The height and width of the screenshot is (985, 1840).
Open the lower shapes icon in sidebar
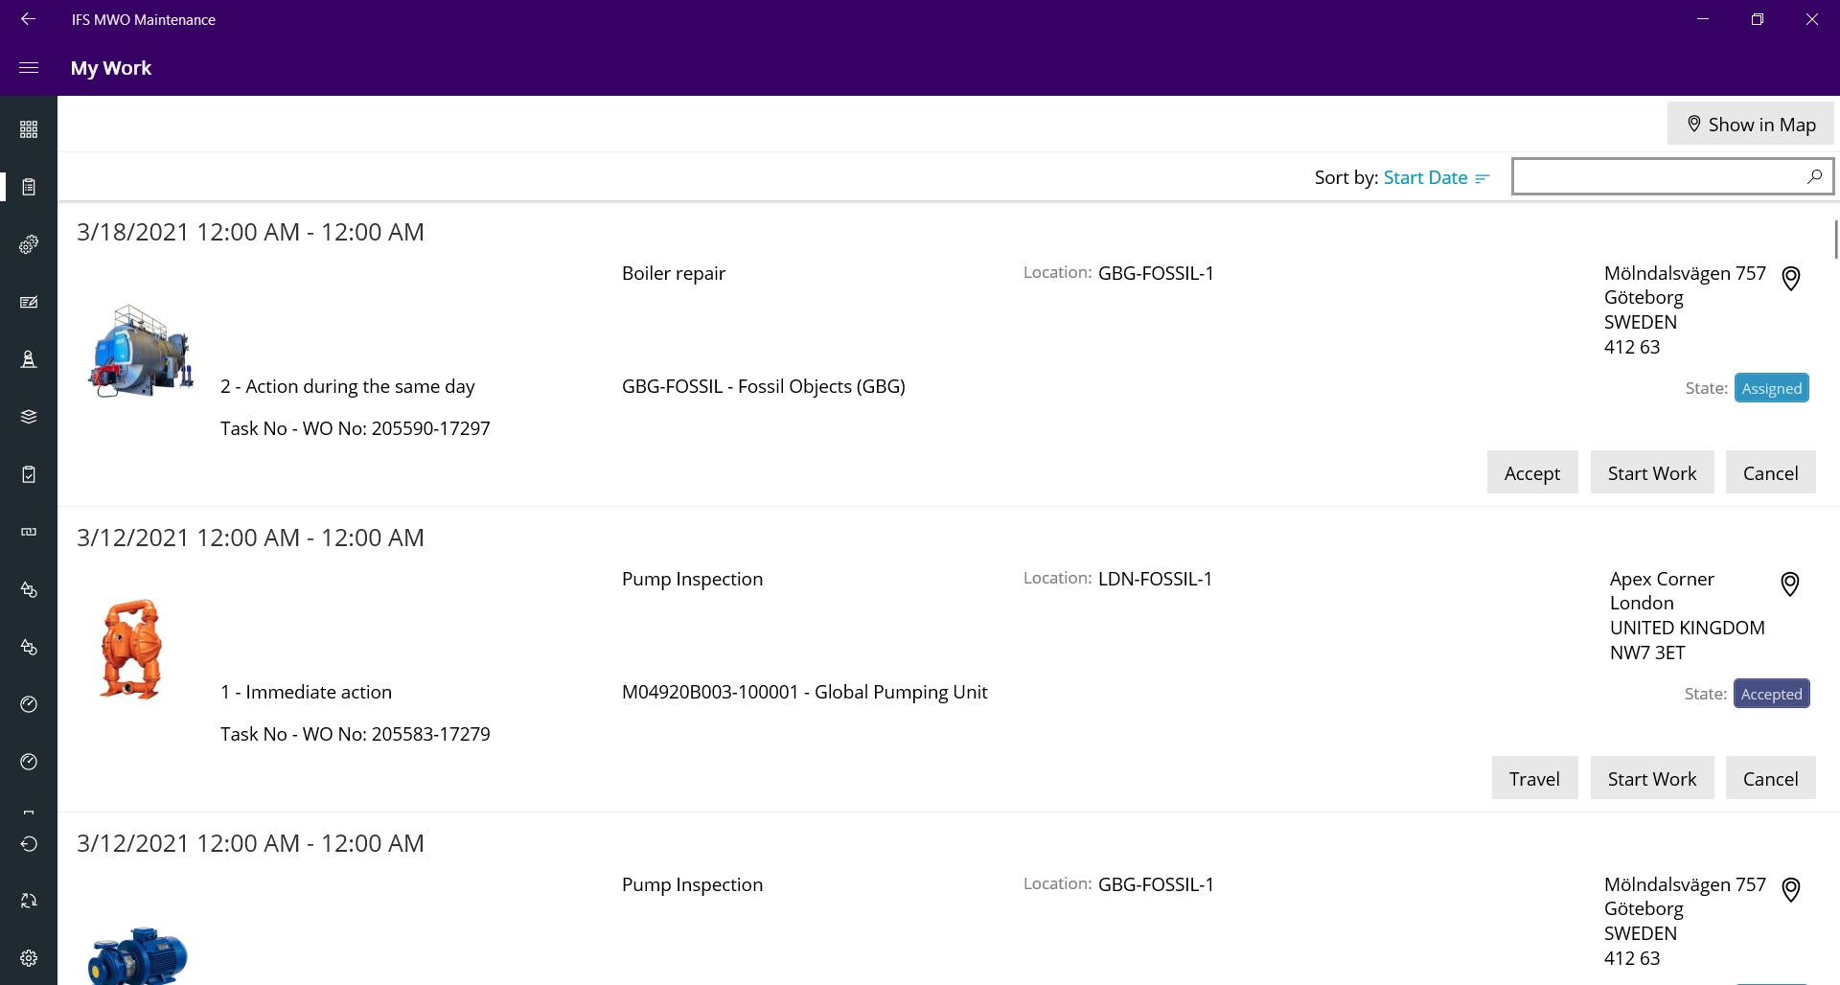29,647
